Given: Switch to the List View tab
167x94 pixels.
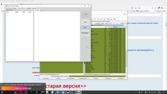Looking at the screenshot, I should pyautogui.click(x=41, y=10).
